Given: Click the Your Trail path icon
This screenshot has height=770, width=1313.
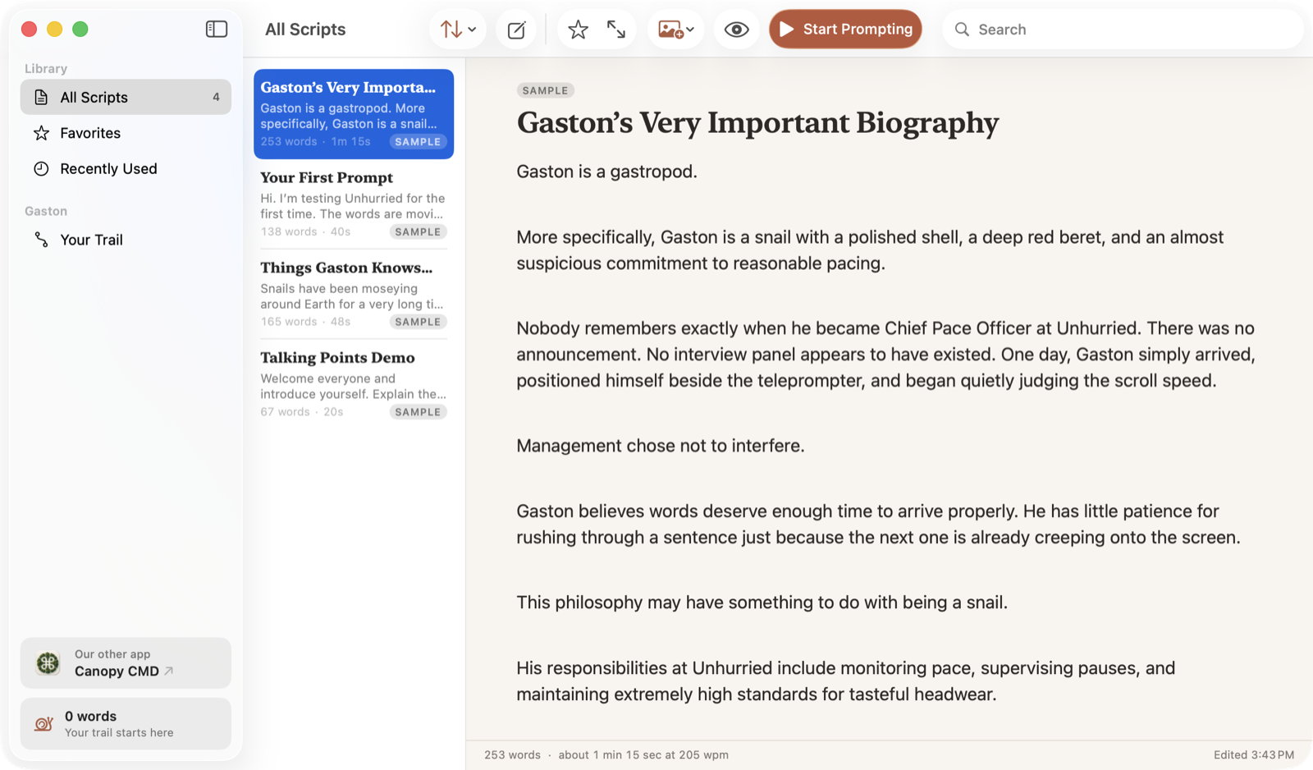Looking at the screenshot, I should pos(41,240).
